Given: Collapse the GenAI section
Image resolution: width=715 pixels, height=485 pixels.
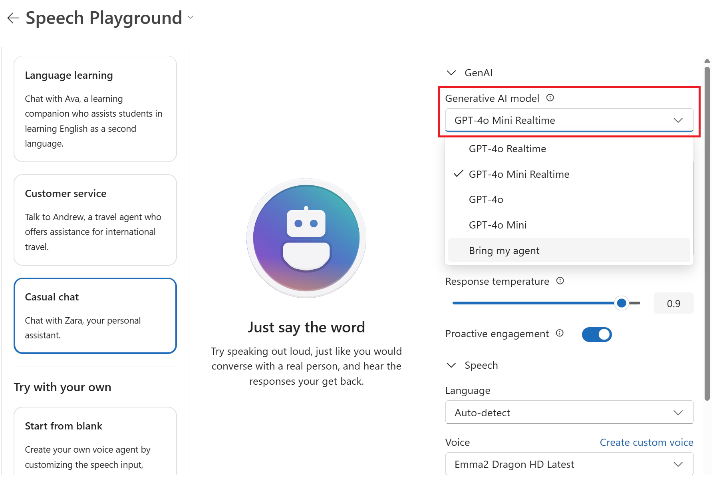Looking at the screenshot, I should (451, 73).
